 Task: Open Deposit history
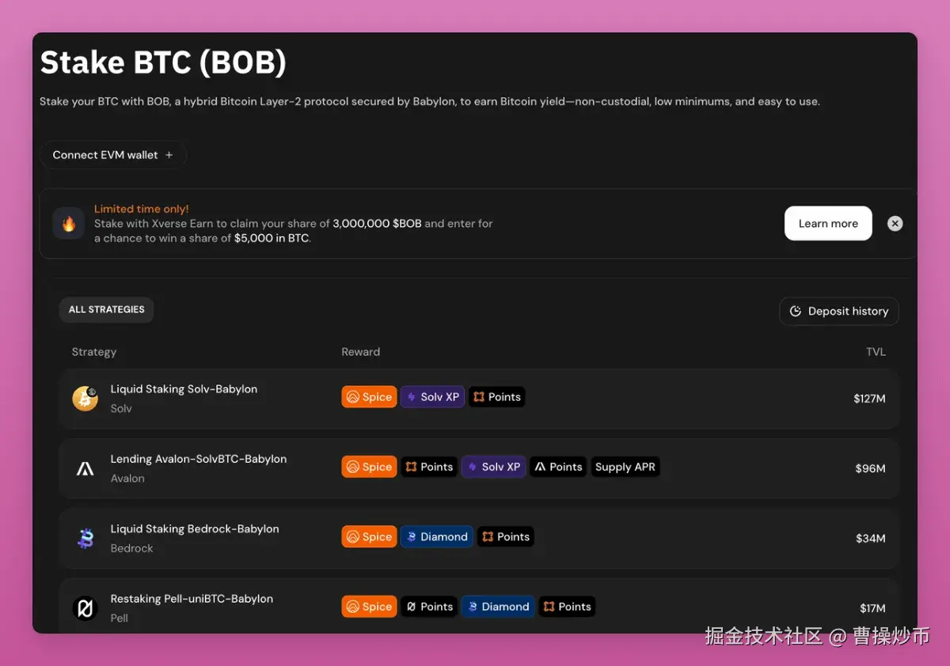tap(839, 312)
